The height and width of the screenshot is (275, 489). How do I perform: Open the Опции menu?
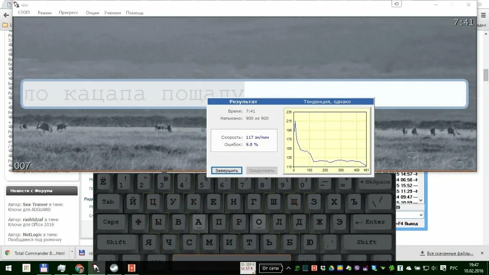click(x=93, y=13)
